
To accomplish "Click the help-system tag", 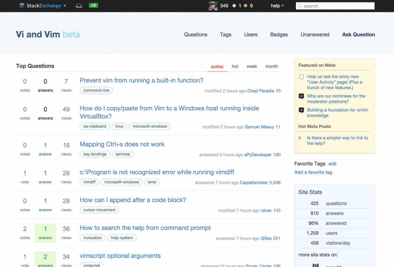I will point(122,238).
